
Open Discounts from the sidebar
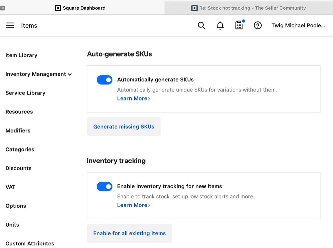[18, 168]
